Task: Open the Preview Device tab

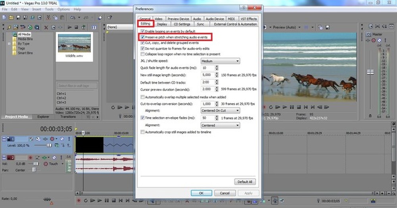Action: 178,19
